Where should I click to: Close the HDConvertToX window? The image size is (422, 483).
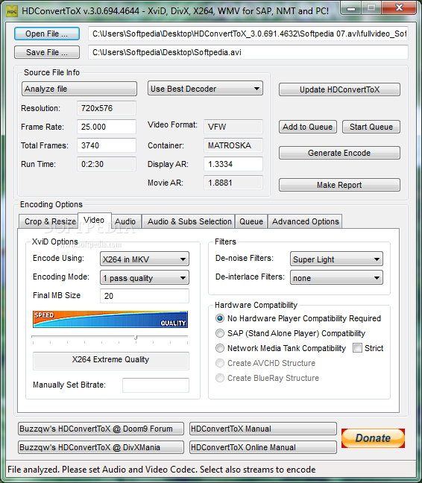click(399, 8)
